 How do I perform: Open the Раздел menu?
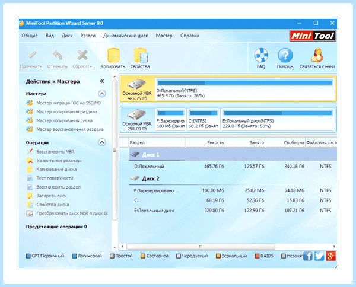[88, 36]
